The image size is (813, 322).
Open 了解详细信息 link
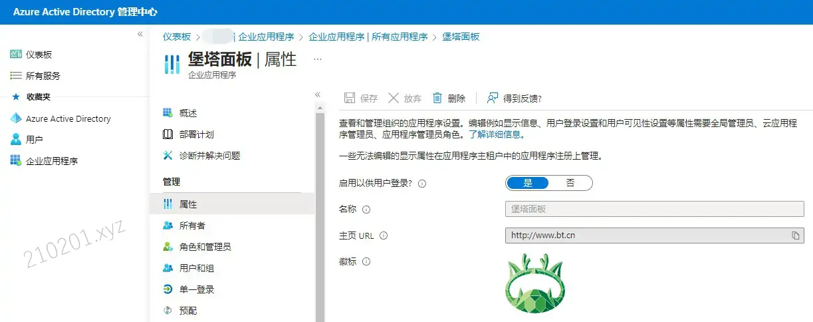pos(497,134)
